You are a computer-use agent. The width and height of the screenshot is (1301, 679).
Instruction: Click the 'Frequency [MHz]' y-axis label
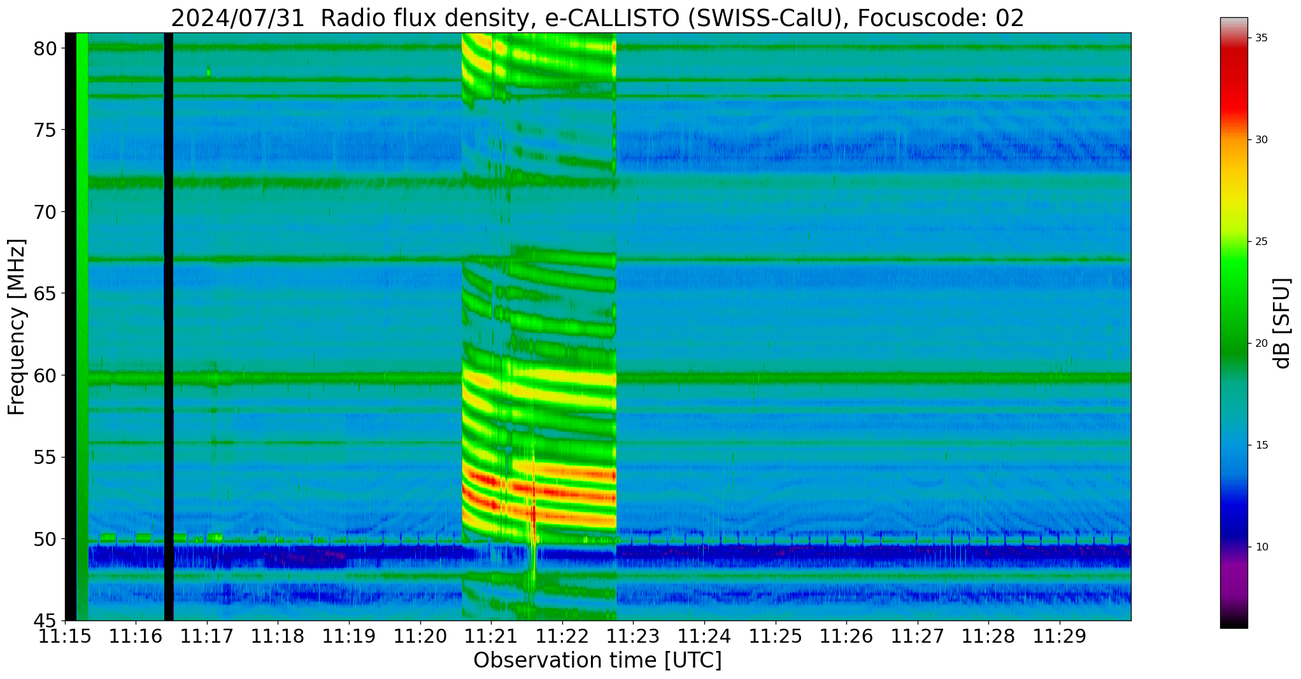point(17,327)
